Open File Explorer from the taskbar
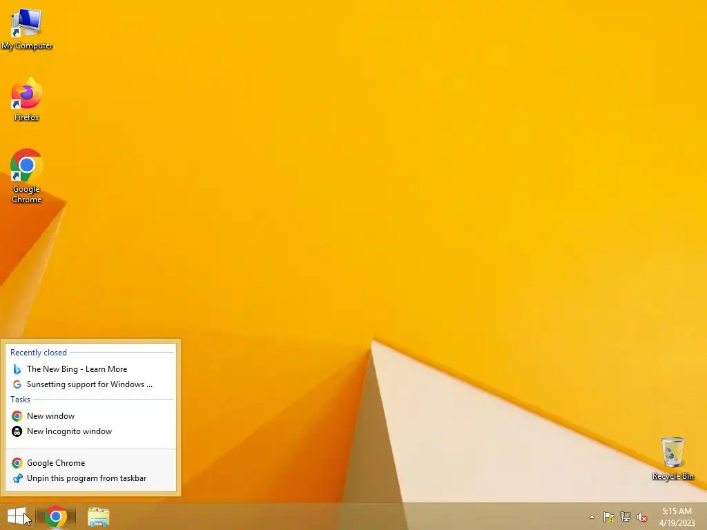707x530 pixels. (98, 517)
